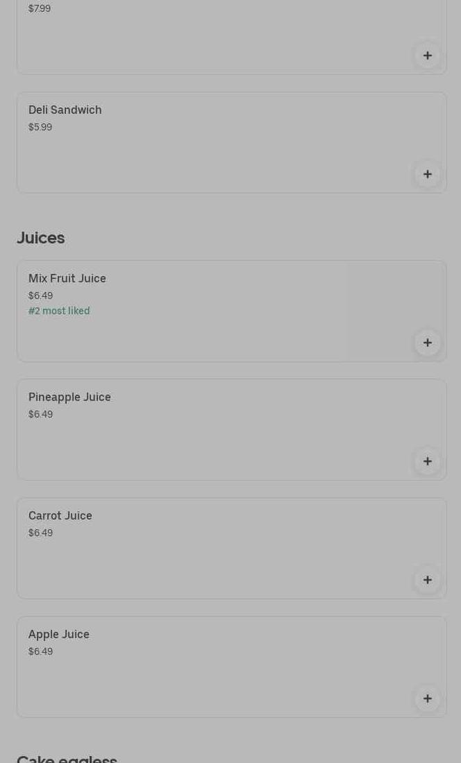The height and width of the screenshot is (763, 461).
Task: Add the $7.99 item to cart
Action: [428, 55]
